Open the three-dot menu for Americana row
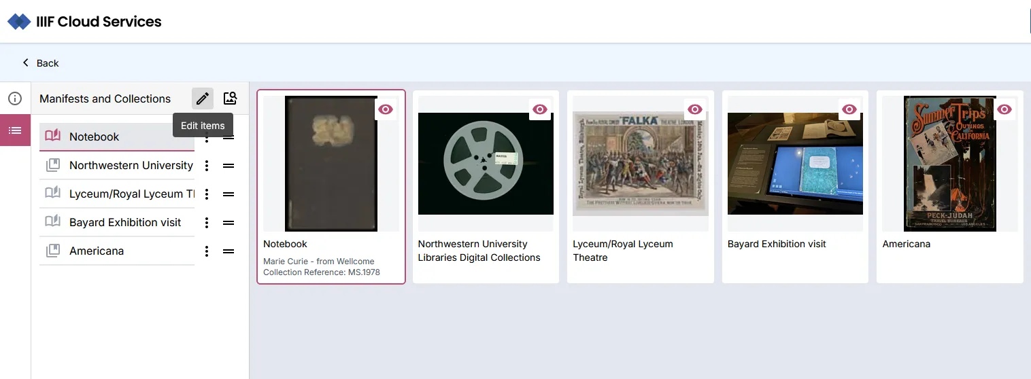The width and height of the screenshot is (1031, 379). coord(207,251)
